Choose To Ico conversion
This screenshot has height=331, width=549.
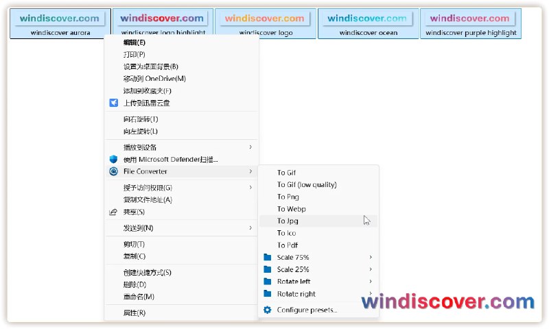click(x=318, y=233)
